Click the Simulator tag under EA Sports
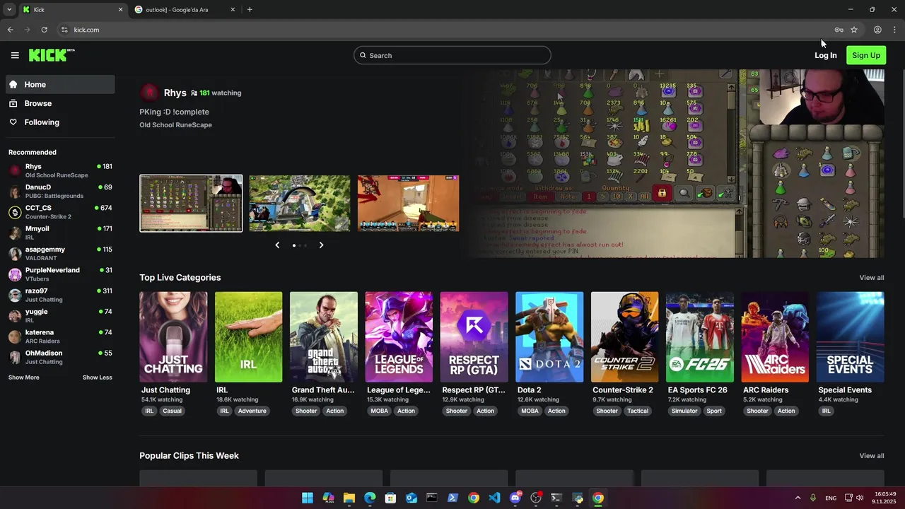The width and height of the screenshot is (905, 509). pyautogui.click(x=684, y=411)
